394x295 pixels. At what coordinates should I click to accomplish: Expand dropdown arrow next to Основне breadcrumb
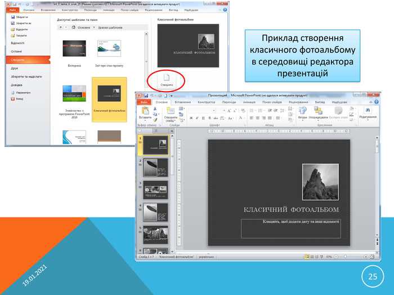94,28
